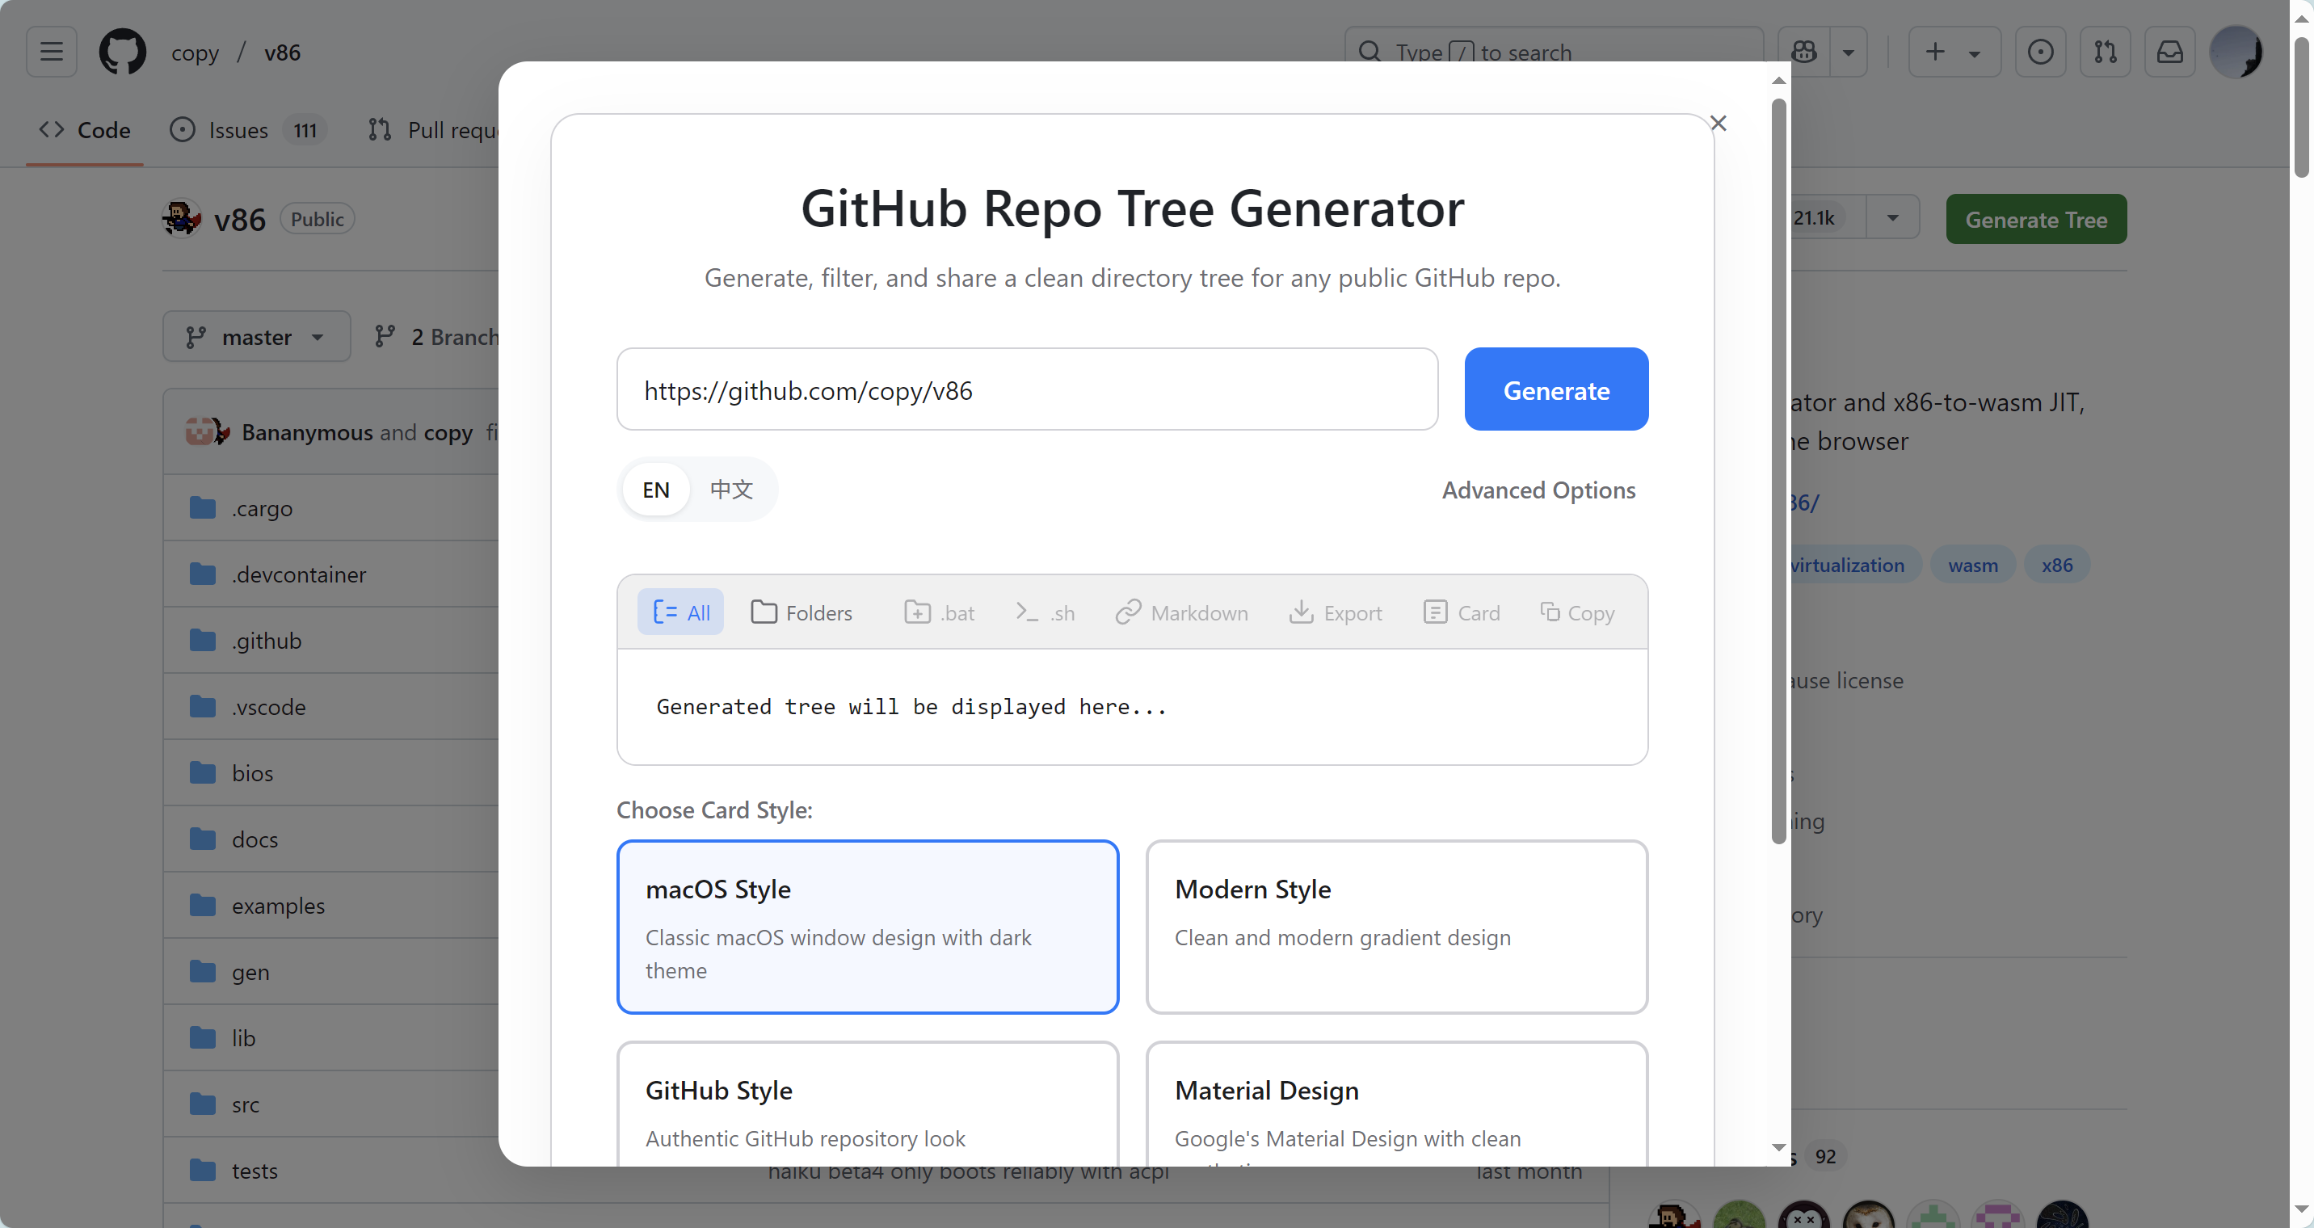This screenshot has width=2314, height=1228.
Task: Open the Copilot chat icon
Action: pyautogui.click(x=1803, y=52)
